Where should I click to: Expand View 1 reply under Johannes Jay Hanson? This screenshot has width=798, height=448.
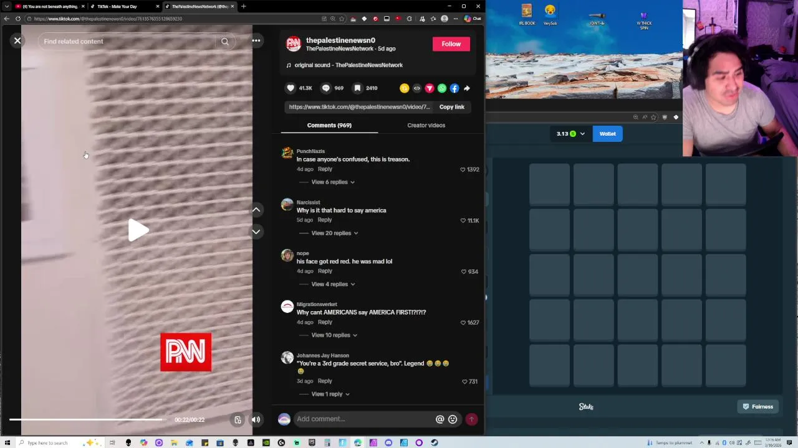point(330,394)
